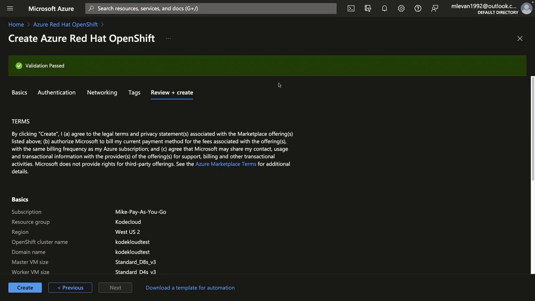Click the Create button
Screen dimensions: 535x301
click(x=25, y=288)
